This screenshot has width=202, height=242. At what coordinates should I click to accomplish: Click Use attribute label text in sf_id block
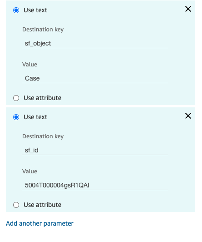[43, 205]
